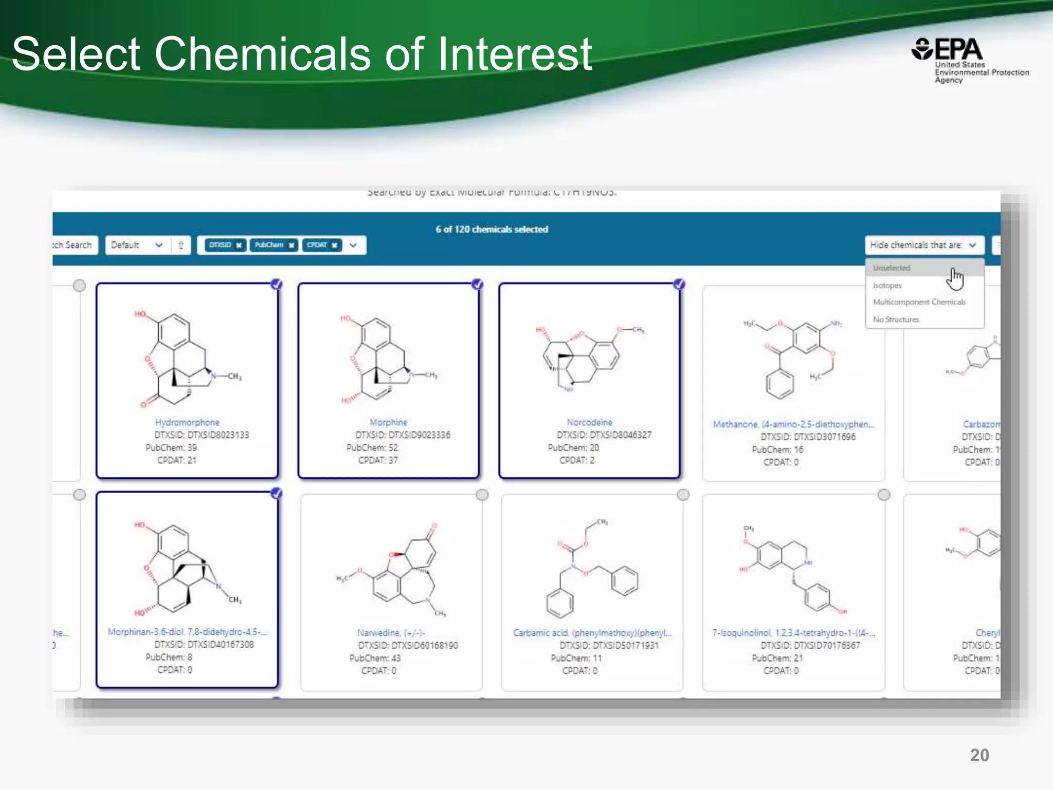Viewport: 1053px width, 789px height.
Task: Click the DTXSID chip label
Action: [x=221, y=245]
